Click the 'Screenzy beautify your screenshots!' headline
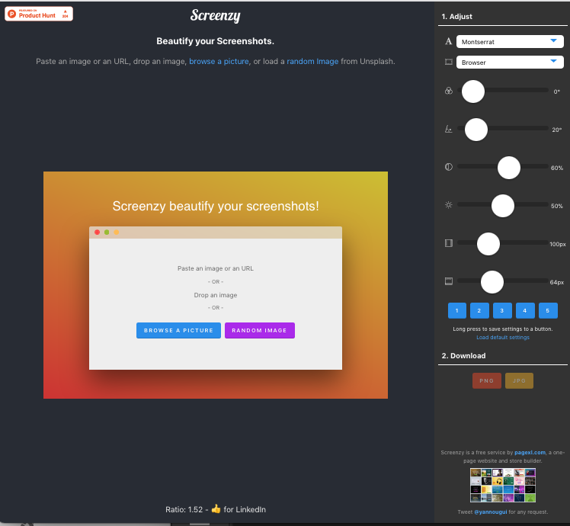Viewport: 570px width, 526px height. pos(216,207)
